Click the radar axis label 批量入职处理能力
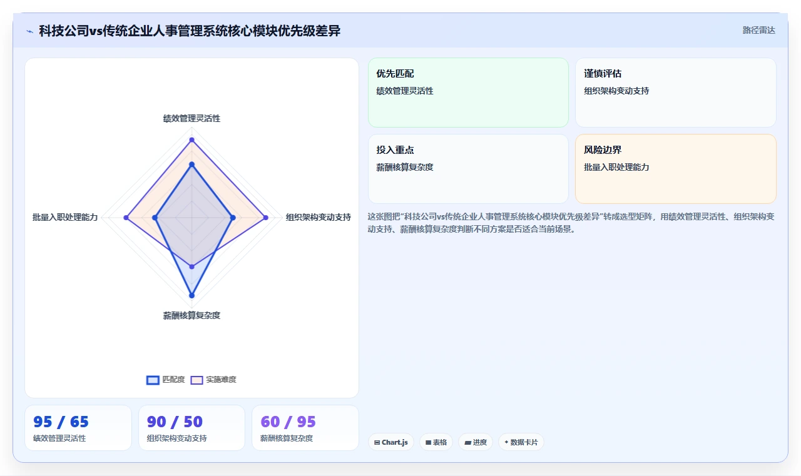Viewport: 801px width, 476px height. pos(65,217)
